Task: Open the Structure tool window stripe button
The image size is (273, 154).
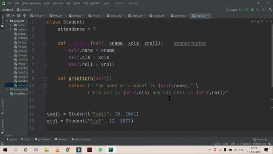Action: [x=3, y=107]
